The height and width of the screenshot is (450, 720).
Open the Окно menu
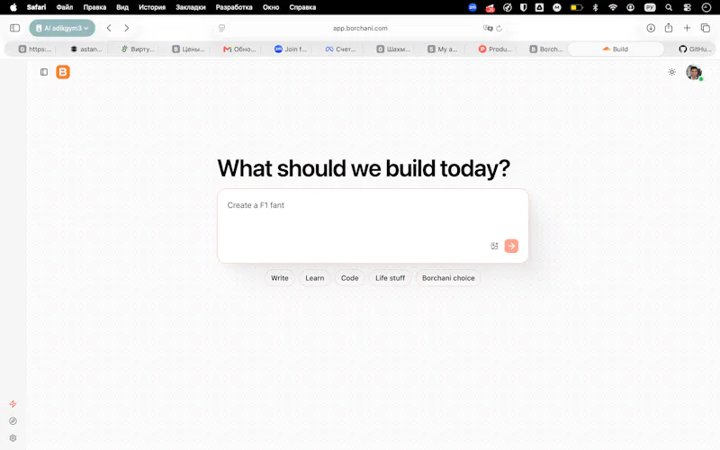pyautogui.click(x=271, y=7)
